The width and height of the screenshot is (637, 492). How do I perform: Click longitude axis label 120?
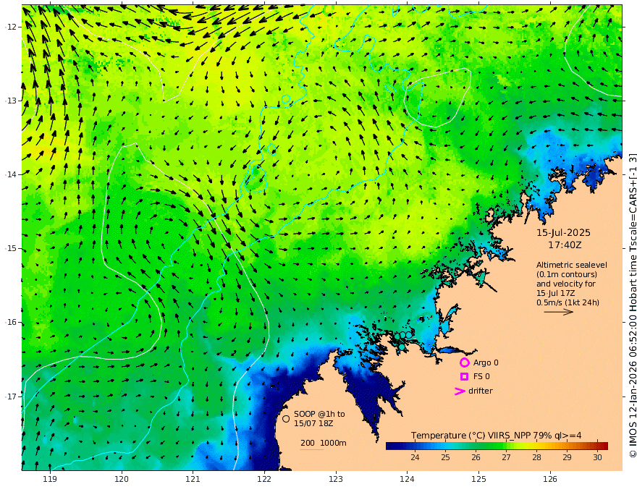(x=122, y=479)
